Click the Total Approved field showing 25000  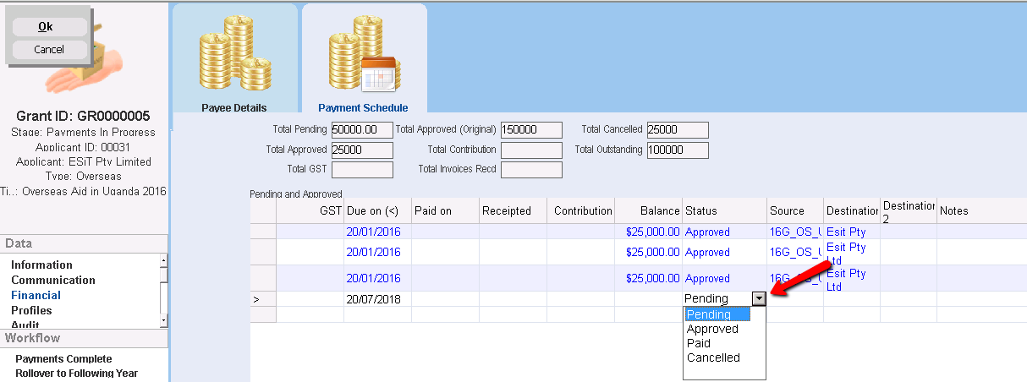coord(362,150)
